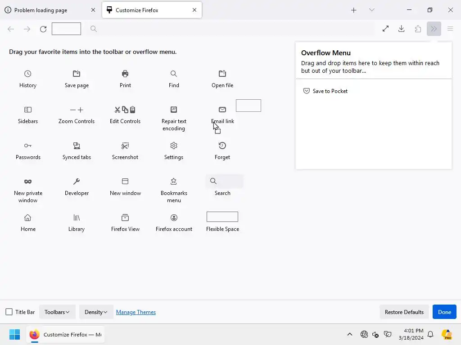Click the toolbar Forward arrow
The height and width of the screenshot is (345, 461).
coord(27,29)
